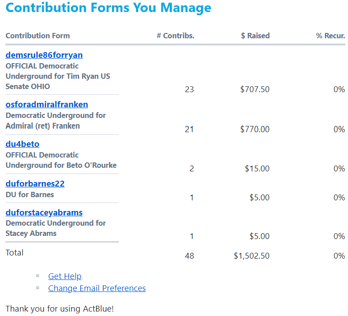This screenshot has height=316, width=348.
Task: Click the $707.50 raised amount
Action: tap(255, 89)
